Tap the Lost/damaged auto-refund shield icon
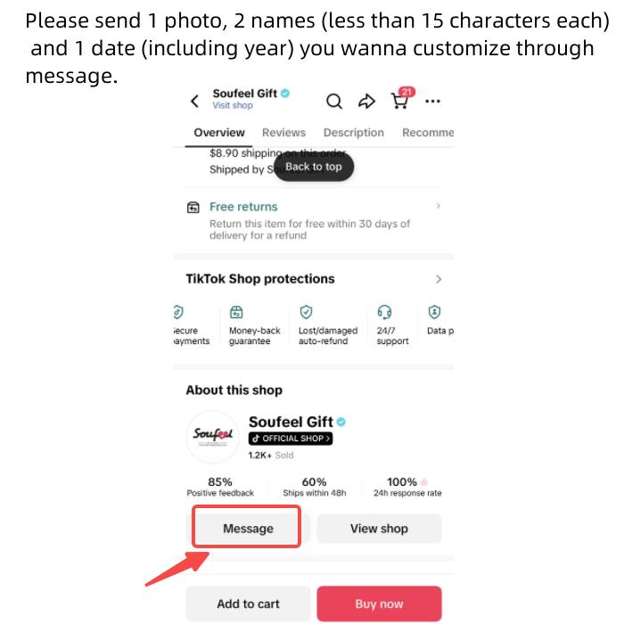The image size is (624, 624). (306, 312)
